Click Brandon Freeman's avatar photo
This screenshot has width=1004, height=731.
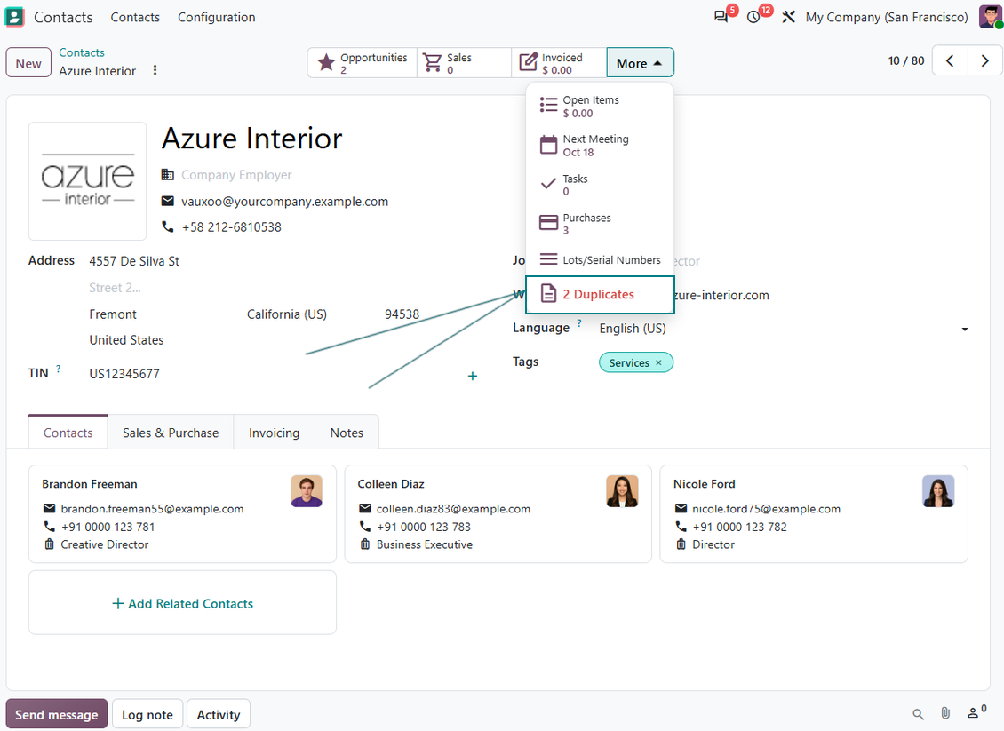[307, 491]
